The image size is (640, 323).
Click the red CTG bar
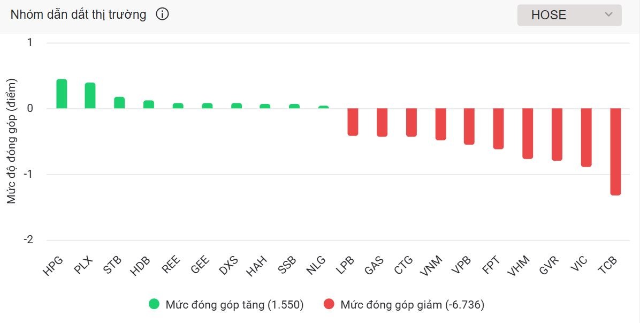411,123
